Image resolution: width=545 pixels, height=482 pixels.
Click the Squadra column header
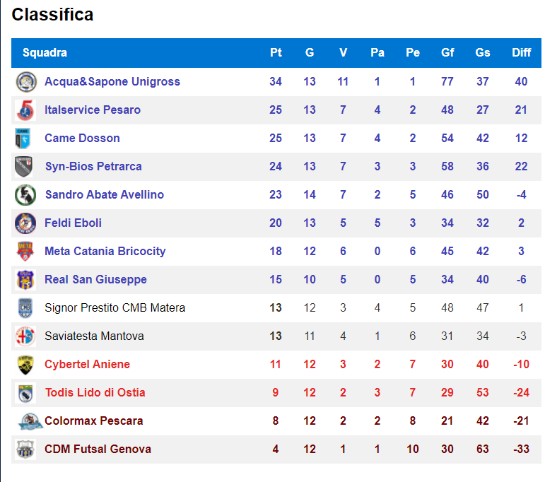coord(45,52)
